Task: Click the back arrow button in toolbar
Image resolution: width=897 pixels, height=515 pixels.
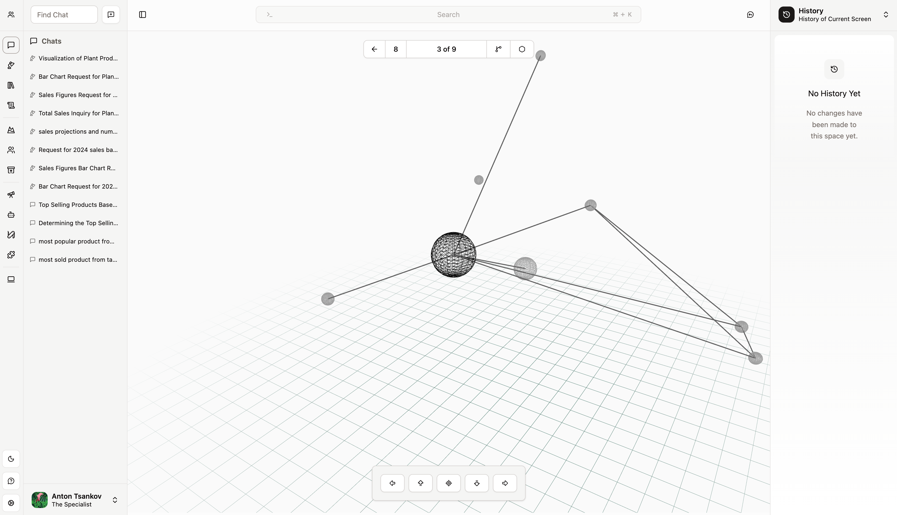Action: [374, 49]
